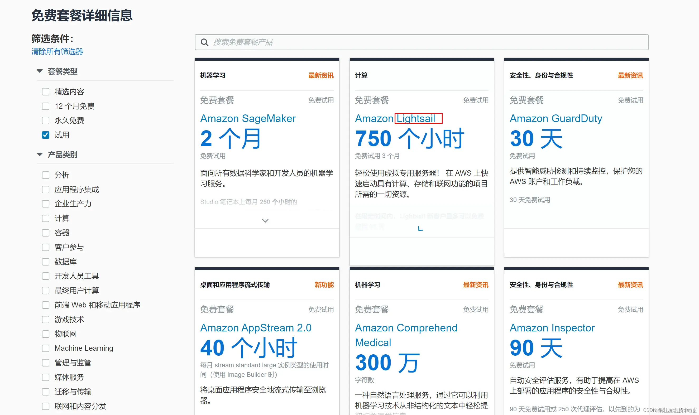Open the Amazon Comprehend Medical link
Screen dimensions: 699x415
coord(406,335)
